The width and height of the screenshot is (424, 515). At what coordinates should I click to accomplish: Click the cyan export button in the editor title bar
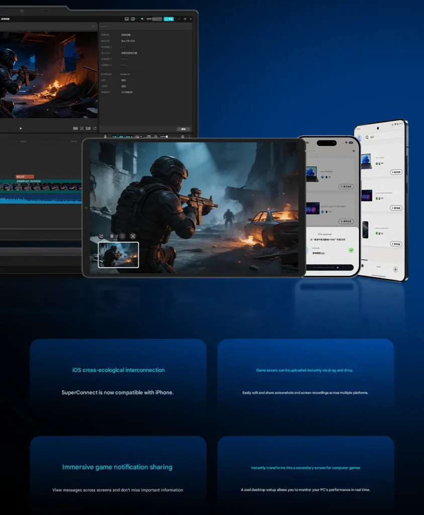(x=170, y=19)
